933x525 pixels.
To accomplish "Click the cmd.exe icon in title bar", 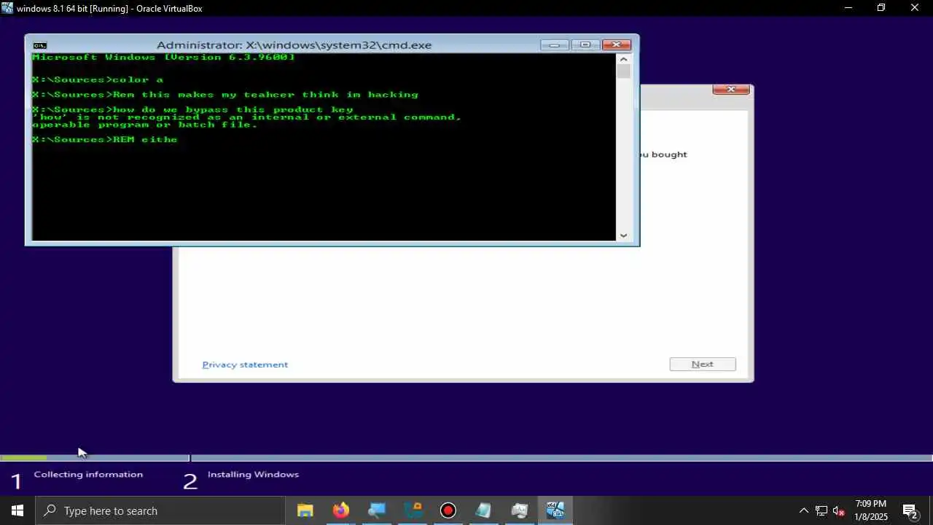I will [39, 45].
